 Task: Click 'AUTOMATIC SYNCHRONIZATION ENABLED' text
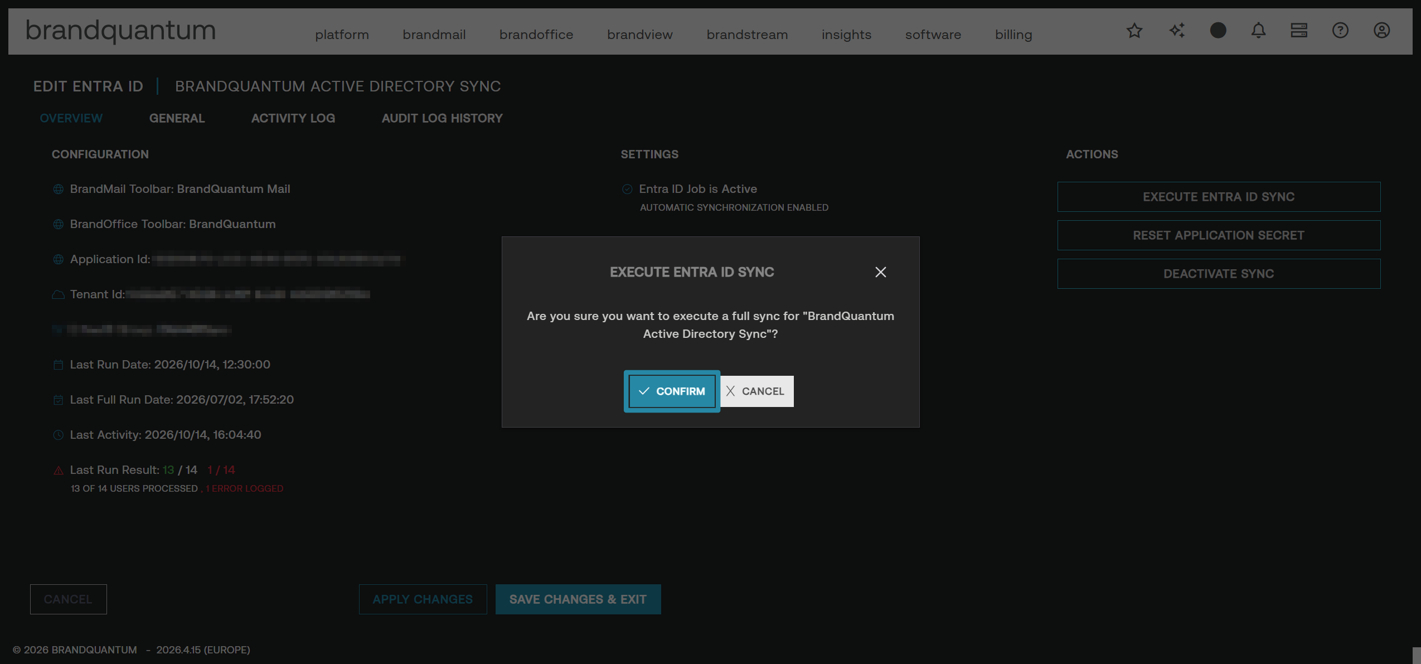(x=734, y=207)
